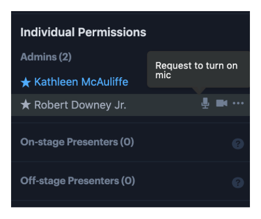Click the (2) count next to Admins
The image size is (261, 219).
[x=65, y=57]
